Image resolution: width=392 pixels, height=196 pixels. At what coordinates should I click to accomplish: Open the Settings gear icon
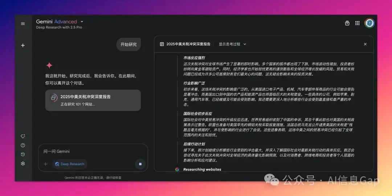[23, 163]
